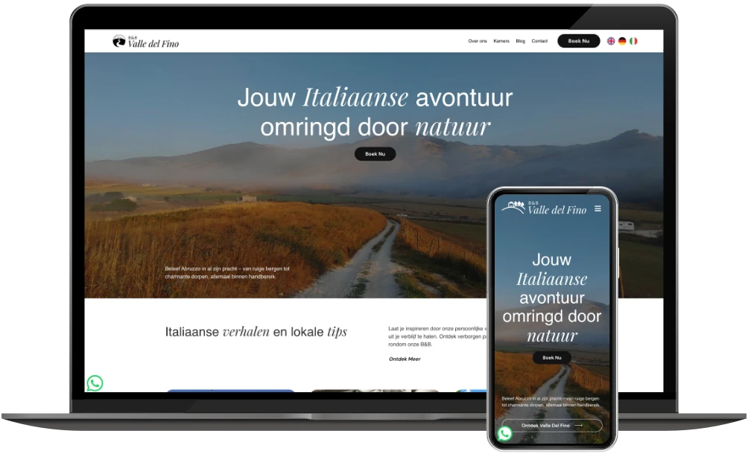Go to the Contact page
Image resolution: width=748 pixels, height=454 pixels.
pyautogui.click(x=539, y=41)
